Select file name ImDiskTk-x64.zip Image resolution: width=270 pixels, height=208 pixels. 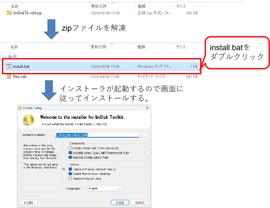(28, 13)
